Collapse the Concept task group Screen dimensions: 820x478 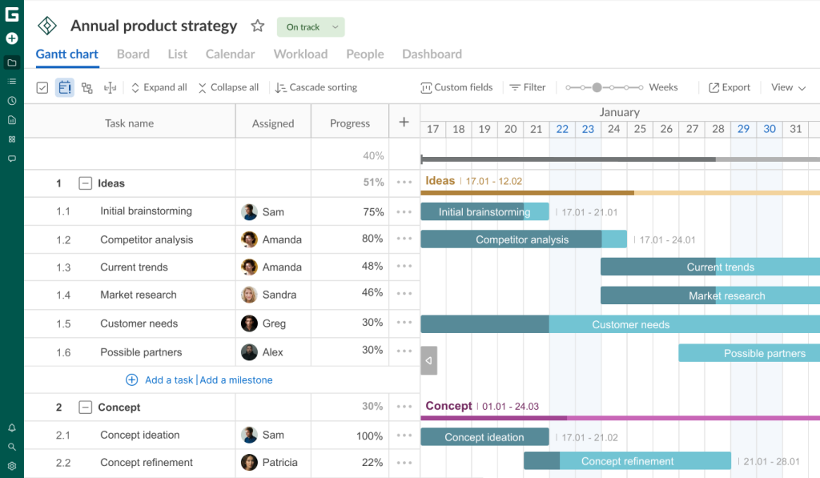click(85, 407)
